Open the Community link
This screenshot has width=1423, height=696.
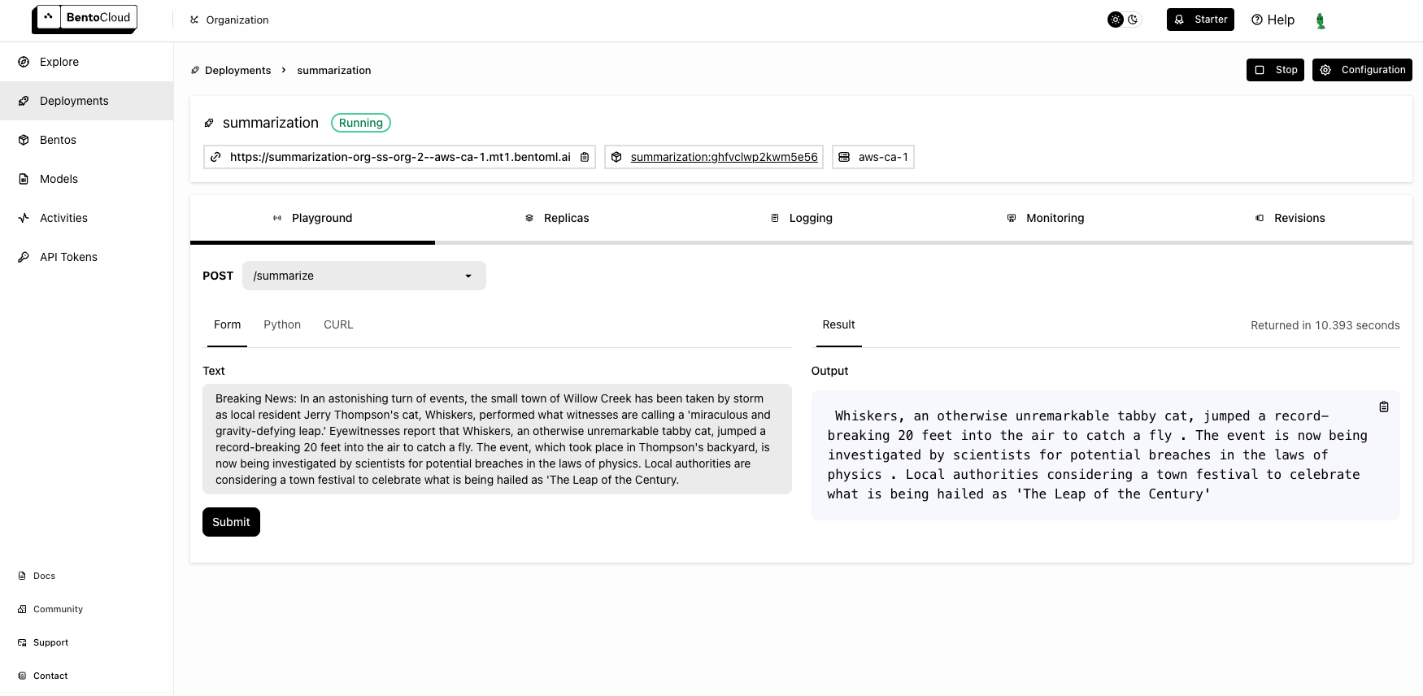pyautogui.click(x=50, y=609)
